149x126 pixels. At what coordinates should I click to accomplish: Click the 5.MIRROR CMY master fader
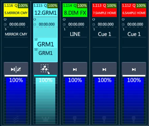coord(16,101)
